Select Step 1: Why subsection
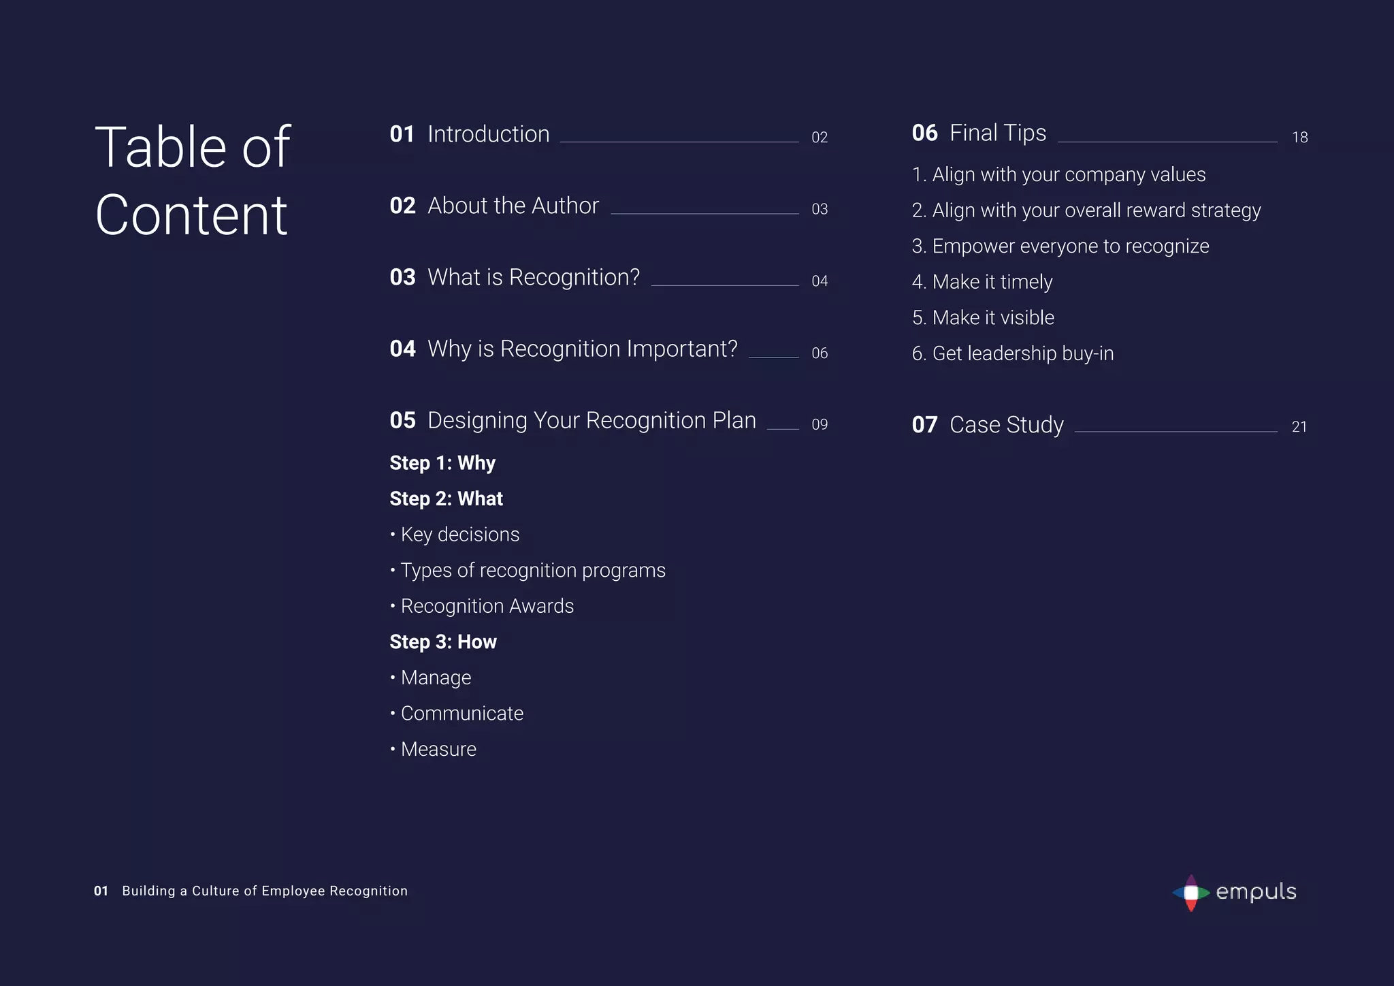The width and height of the screenshot is (1394, 986). 442,463
